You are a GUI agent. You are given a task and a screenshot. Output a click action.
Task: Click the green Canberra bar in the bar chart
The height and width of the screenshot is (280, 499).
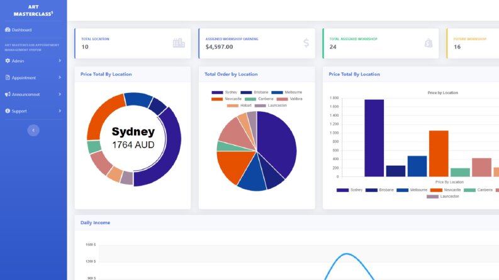click(460, 172)
